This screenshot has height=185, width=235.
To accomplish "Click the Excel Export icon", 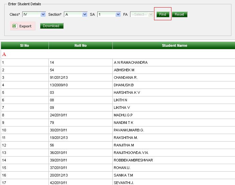I will coord(14,26).
